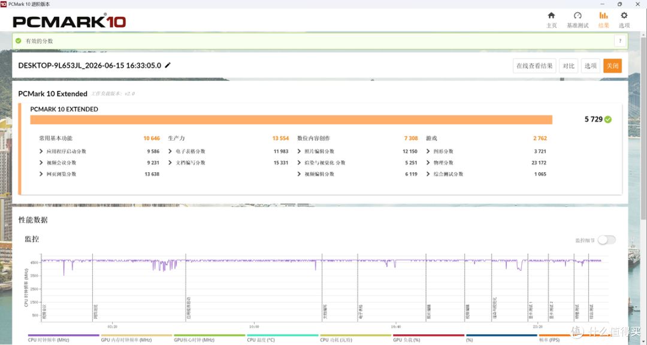Restore the window using title bar button
647x345 pixels.
pyautogui.click(x=619, y=4)
